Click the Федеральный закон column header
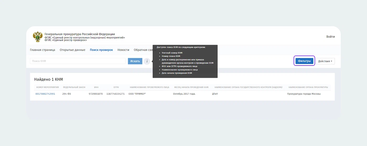This screenshot has height=146, width=367. pyautogui.click(x=74, y=87)
